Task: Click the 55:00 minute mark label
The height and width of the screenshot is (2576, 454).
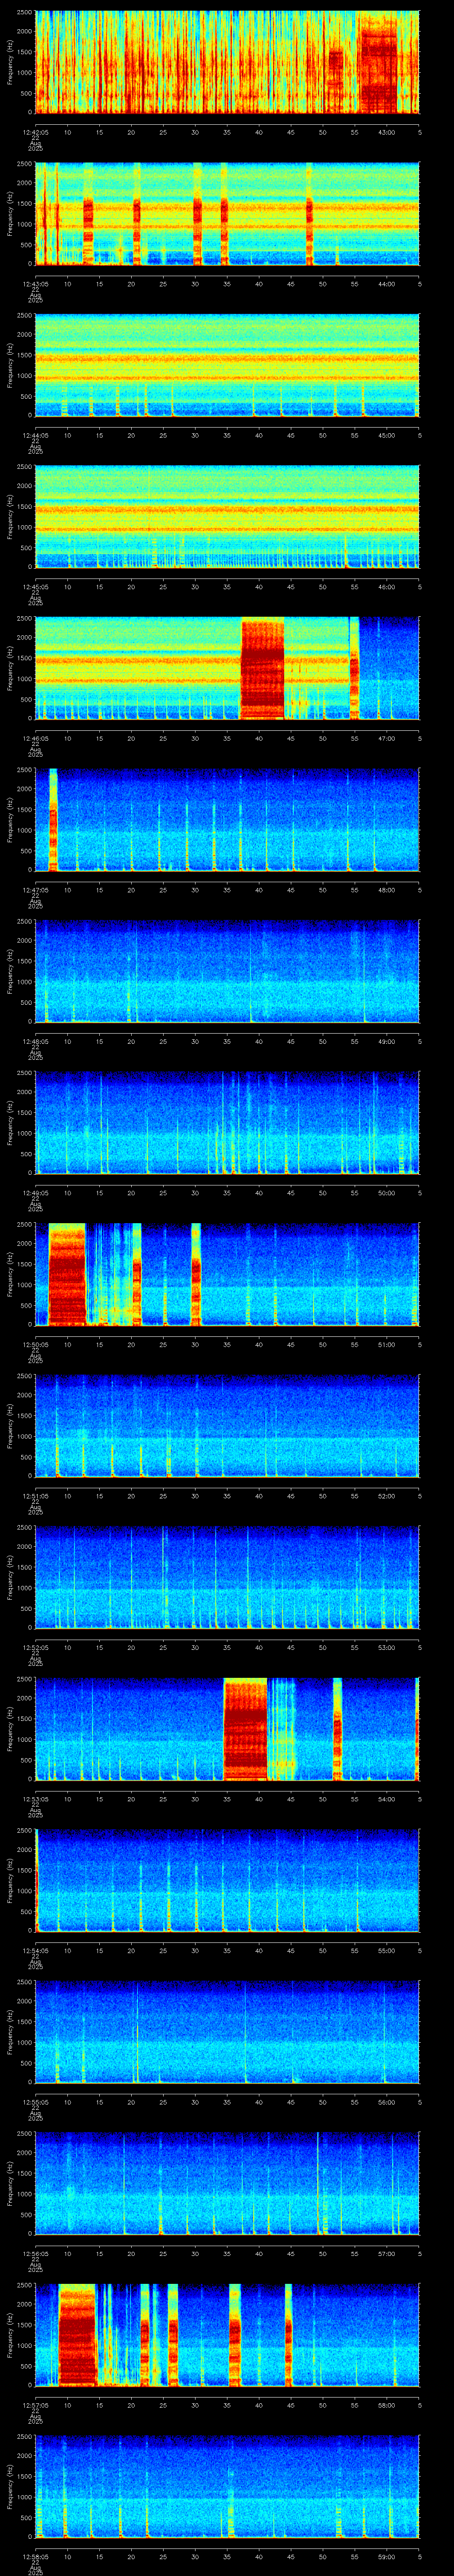Action: [387, 1951]
